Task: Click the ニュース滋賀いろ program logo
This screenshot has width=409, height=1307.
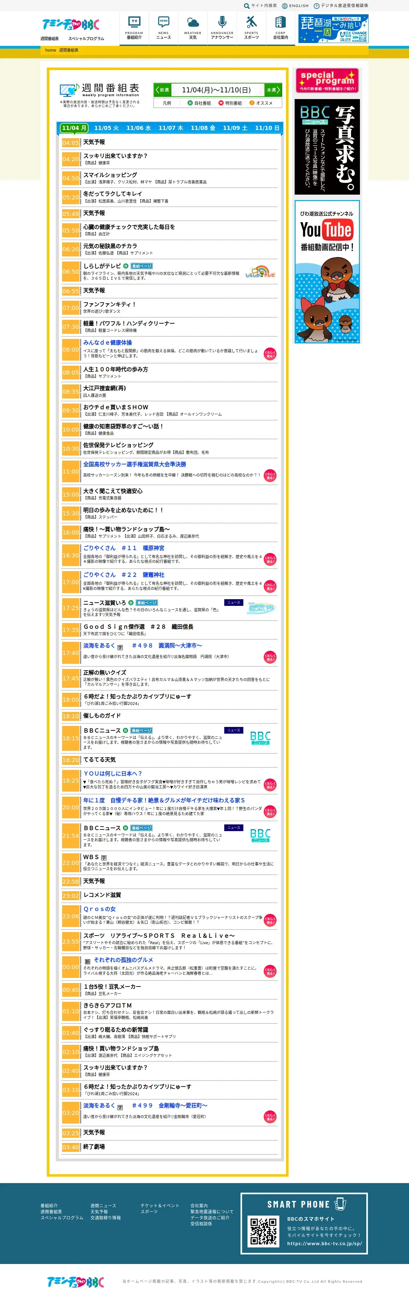Action: 261,608
